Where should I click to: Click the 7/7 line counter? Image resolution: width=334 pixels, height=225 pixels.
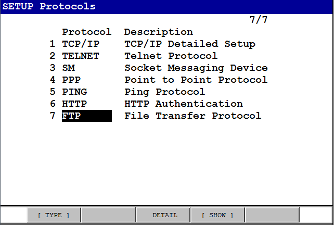pos(259,21)
